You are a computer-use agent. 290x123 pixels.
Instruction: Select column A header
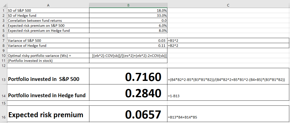(48, 5)
